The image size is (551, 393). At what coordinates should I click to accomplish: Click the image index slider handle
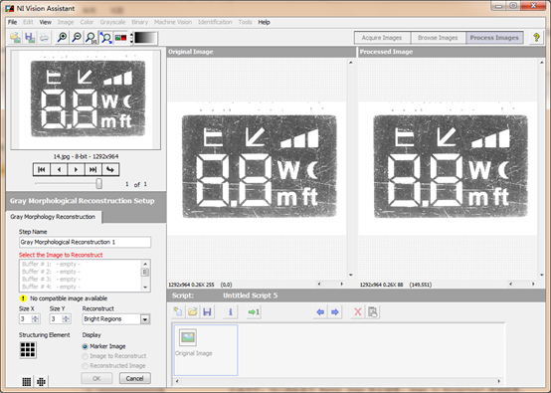tap(99, 183)
